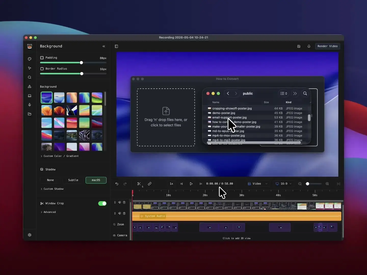
Task: Toggle the Padding checkbox
Action: (42, 58)
